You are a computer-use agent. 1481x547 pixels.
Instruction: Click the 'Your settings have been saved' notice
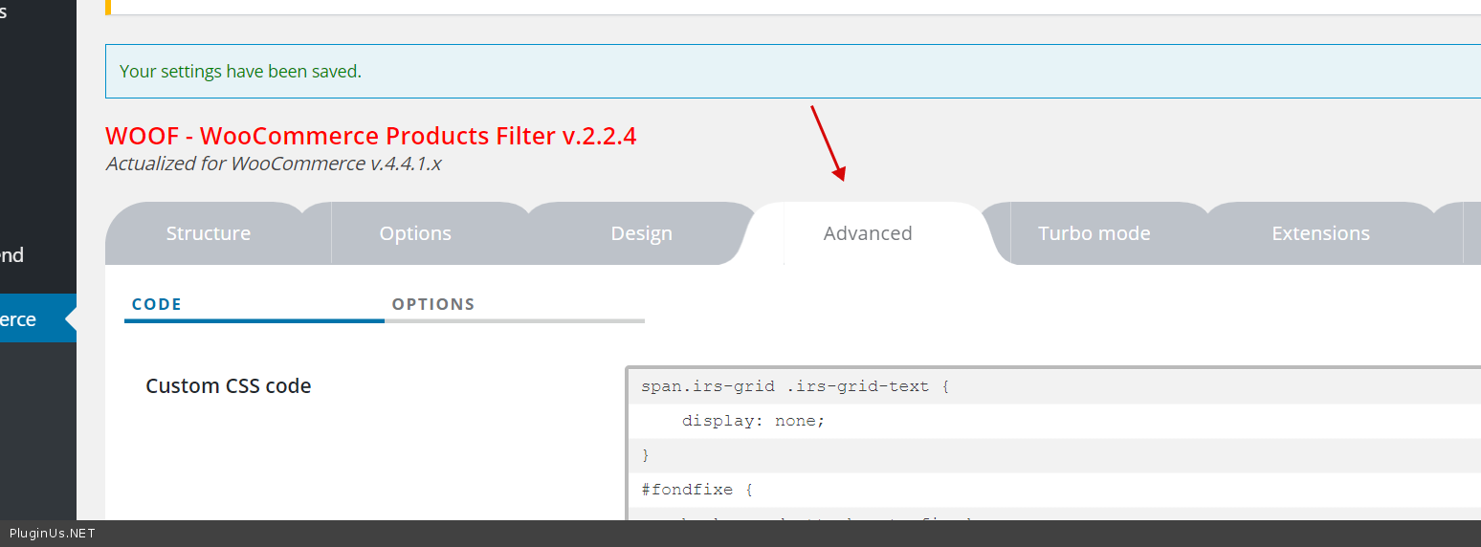[x=241, y=72]
